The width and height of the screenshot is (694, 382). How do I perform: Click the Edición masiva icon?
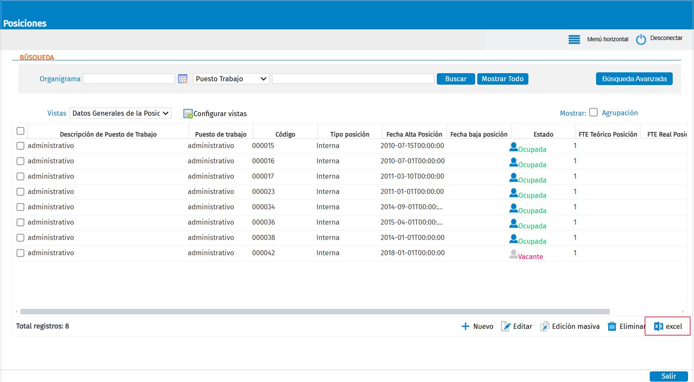(545, 326)
